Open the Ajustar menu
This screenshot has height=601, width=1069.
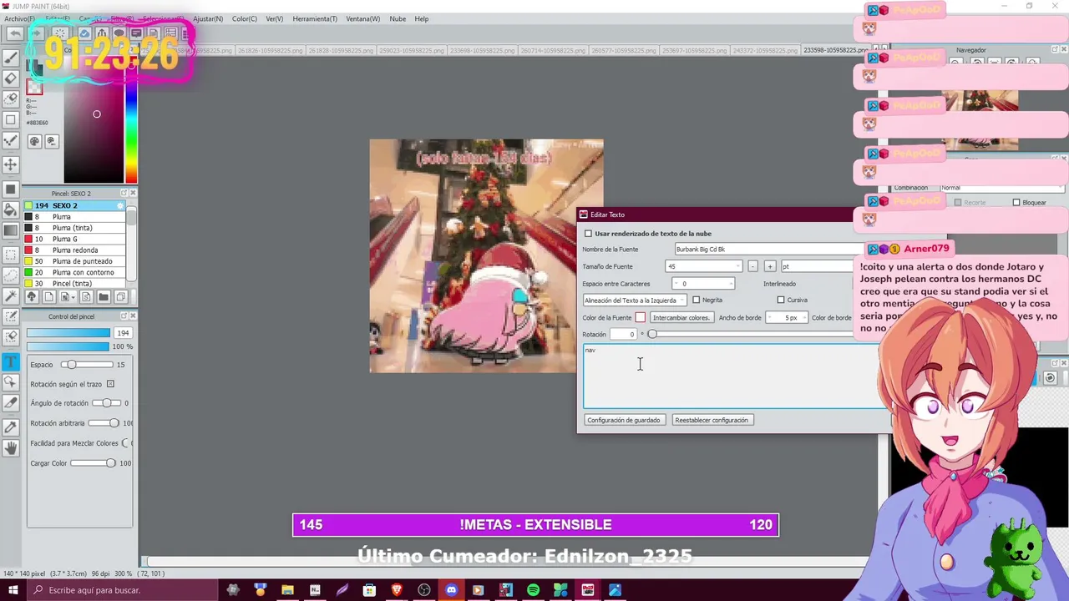(x=208, y=18)
